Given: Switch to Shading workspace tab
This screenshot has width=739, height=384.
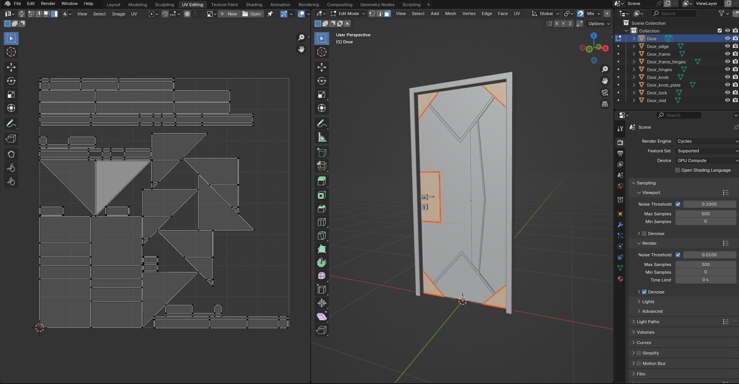Looking at the screenshot, I should (x=254, y=5).
